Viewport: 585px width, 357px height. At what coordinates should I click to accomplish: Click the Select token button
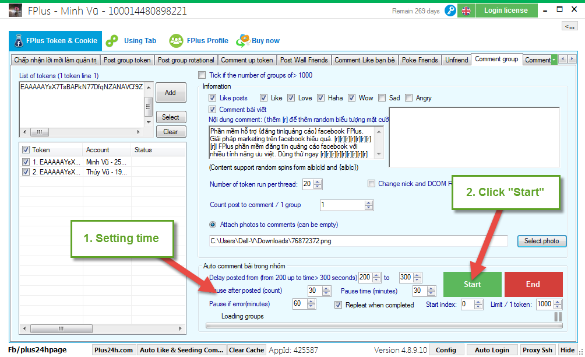(171, 117)
